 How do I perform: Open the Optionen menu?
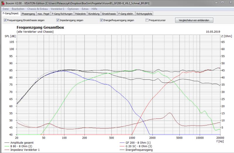73,9
